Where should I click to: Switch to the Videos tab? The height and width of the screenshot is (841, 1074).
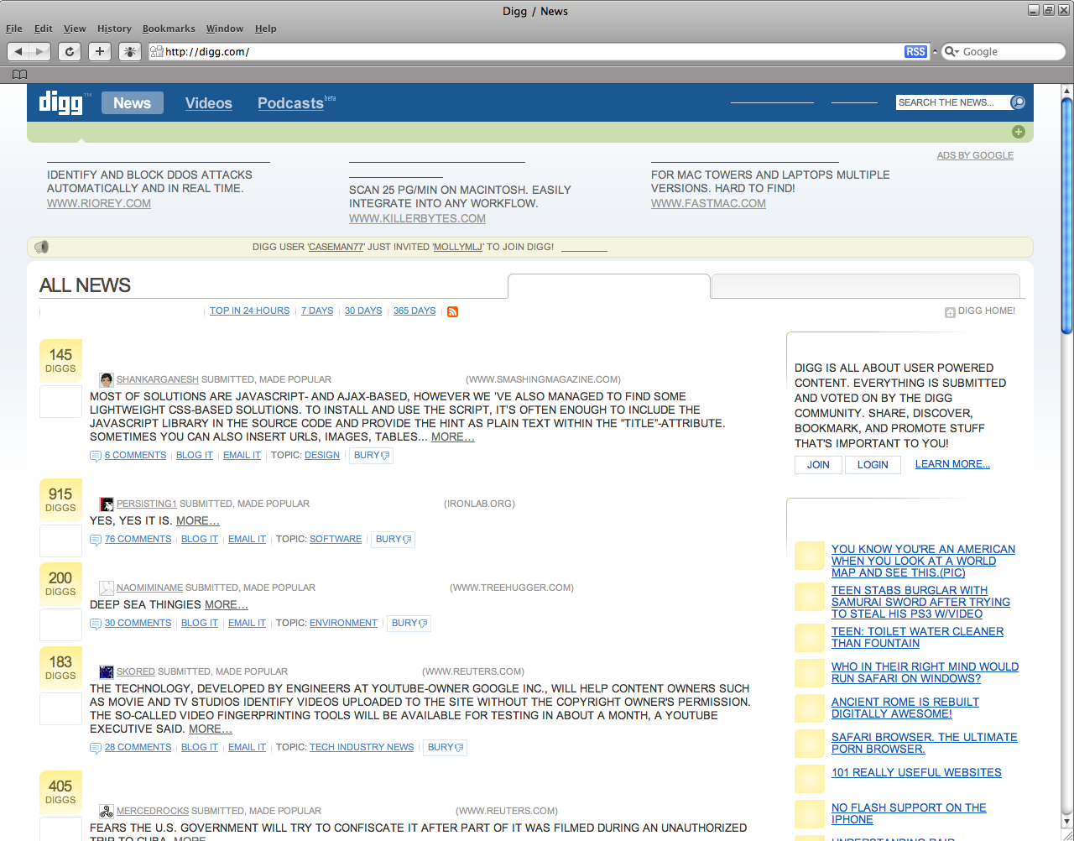coord(209,103)
